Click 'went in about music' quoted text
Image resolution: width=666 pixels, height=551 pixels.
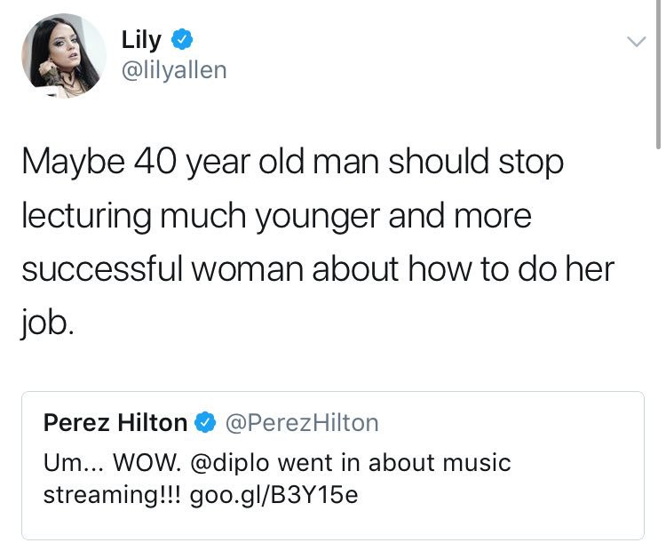(393, 462)
